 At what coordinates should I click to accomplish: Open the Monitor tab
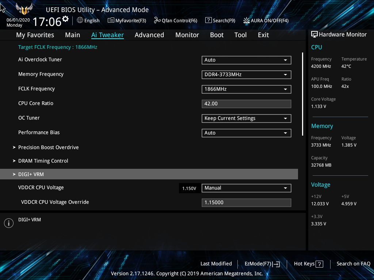pyautogui.click(x=187, y=35)
